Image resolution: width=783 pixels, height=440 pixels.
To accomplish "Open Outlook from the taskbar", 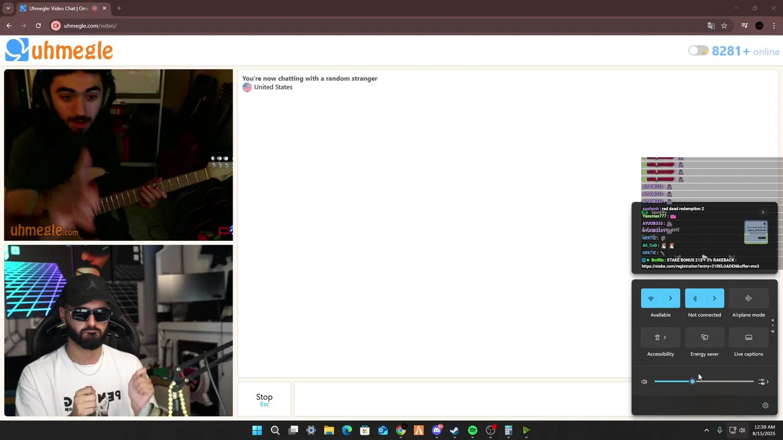I will pyautogui.click(x=383, y=430).
